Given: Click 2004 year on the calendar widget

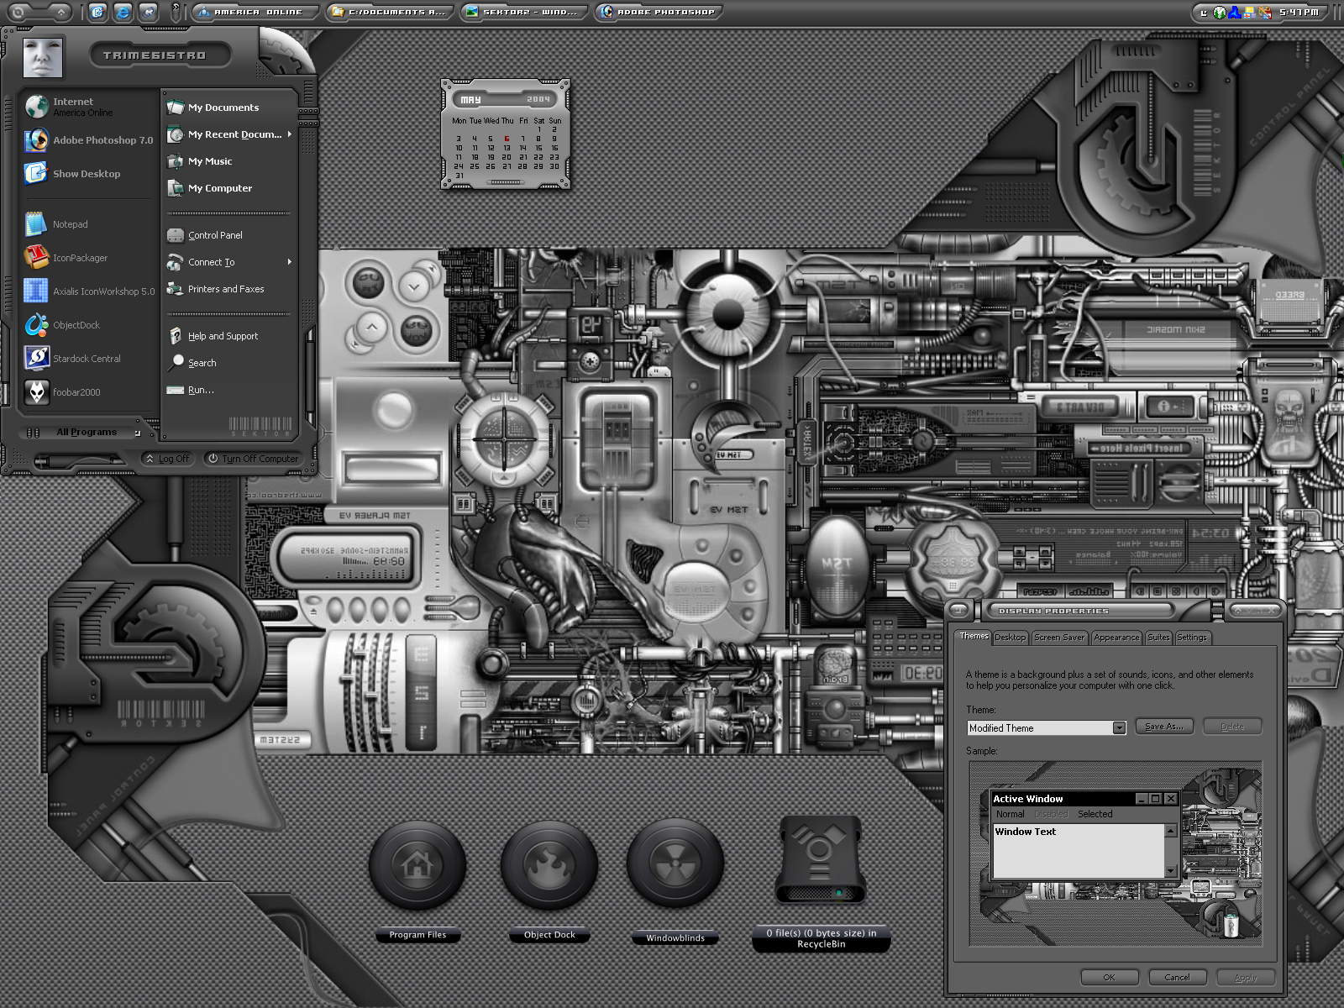Looking at the screenshot, I should (538, 99).
